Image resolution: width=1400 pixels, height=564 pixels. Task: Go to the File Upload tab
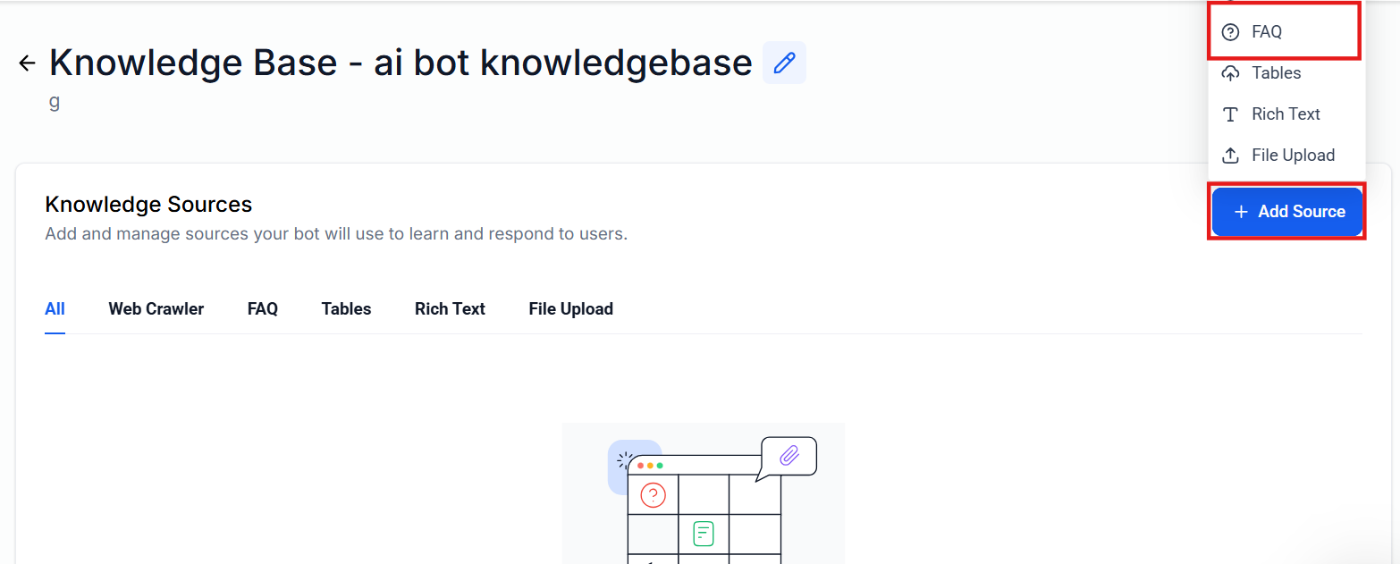coord(570,309)
